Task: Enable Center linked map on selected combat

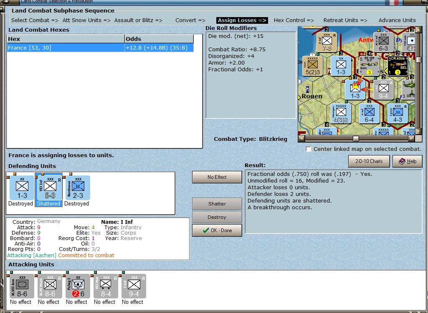Action: (309, 149)
